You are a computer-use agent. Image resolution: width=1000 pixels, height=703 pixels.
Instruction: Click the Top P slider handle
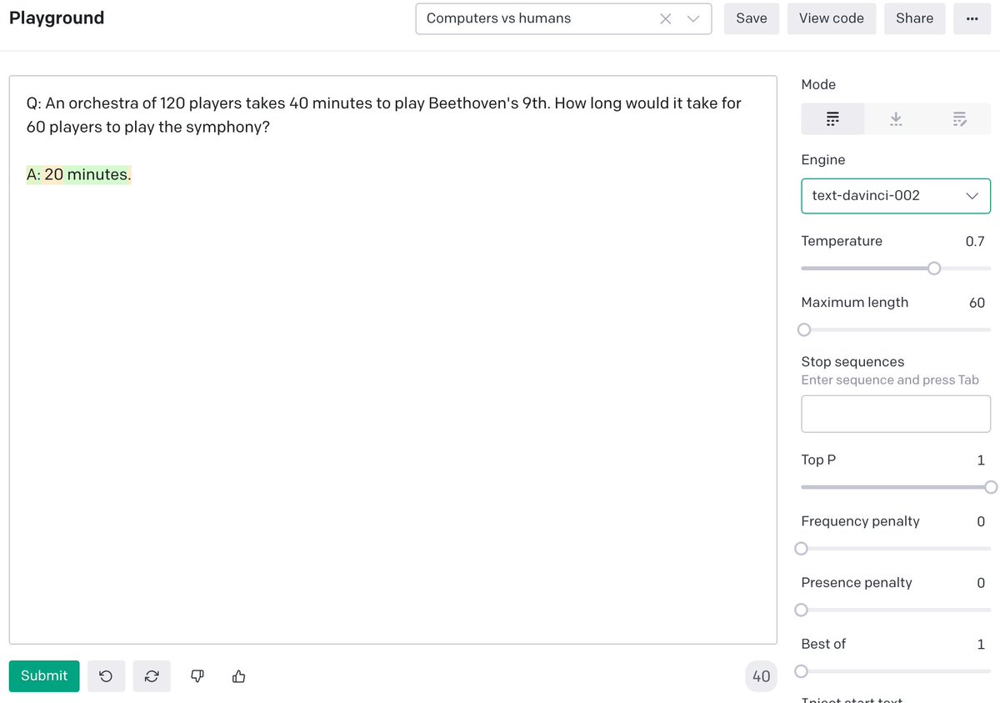(991, 487)
